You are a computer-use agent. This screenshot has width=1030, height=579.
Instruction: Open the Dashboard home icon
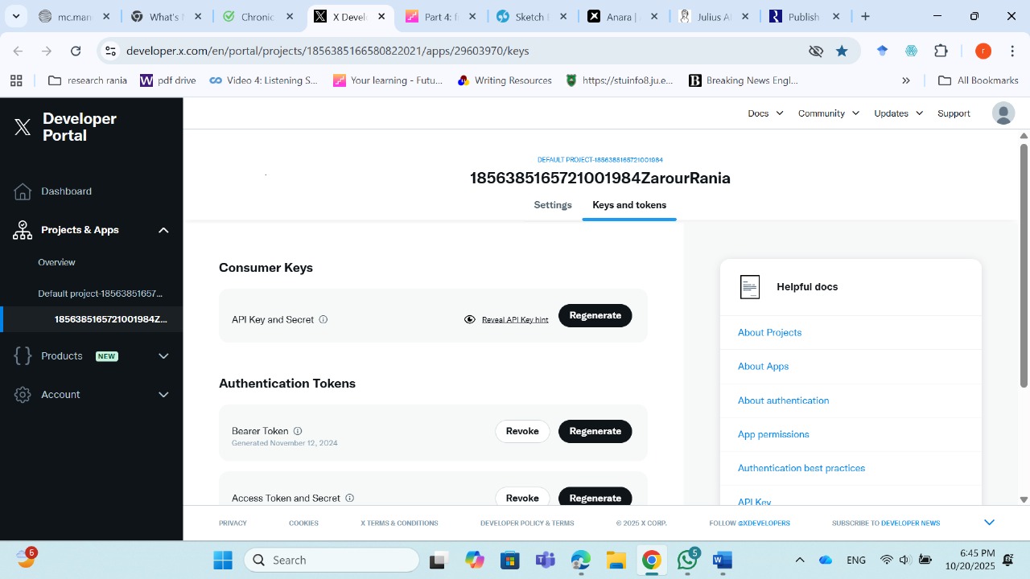pos(23,191)
